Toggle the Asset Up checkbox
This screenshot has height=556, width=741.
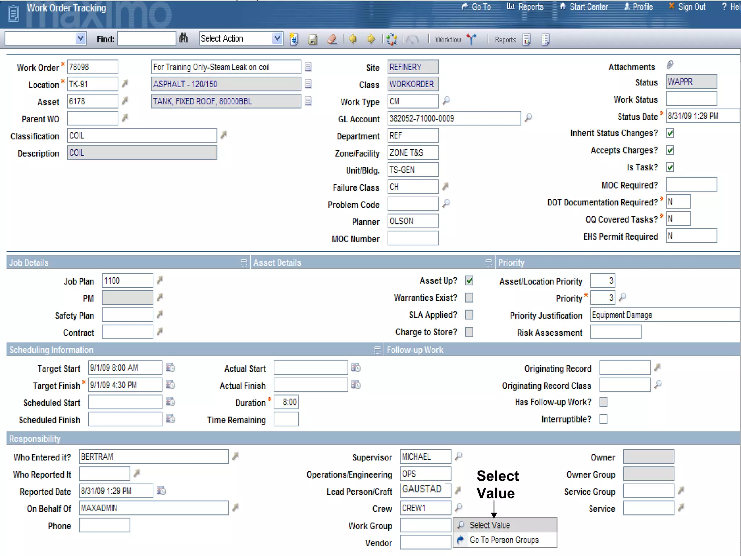(x=469, y=281)
